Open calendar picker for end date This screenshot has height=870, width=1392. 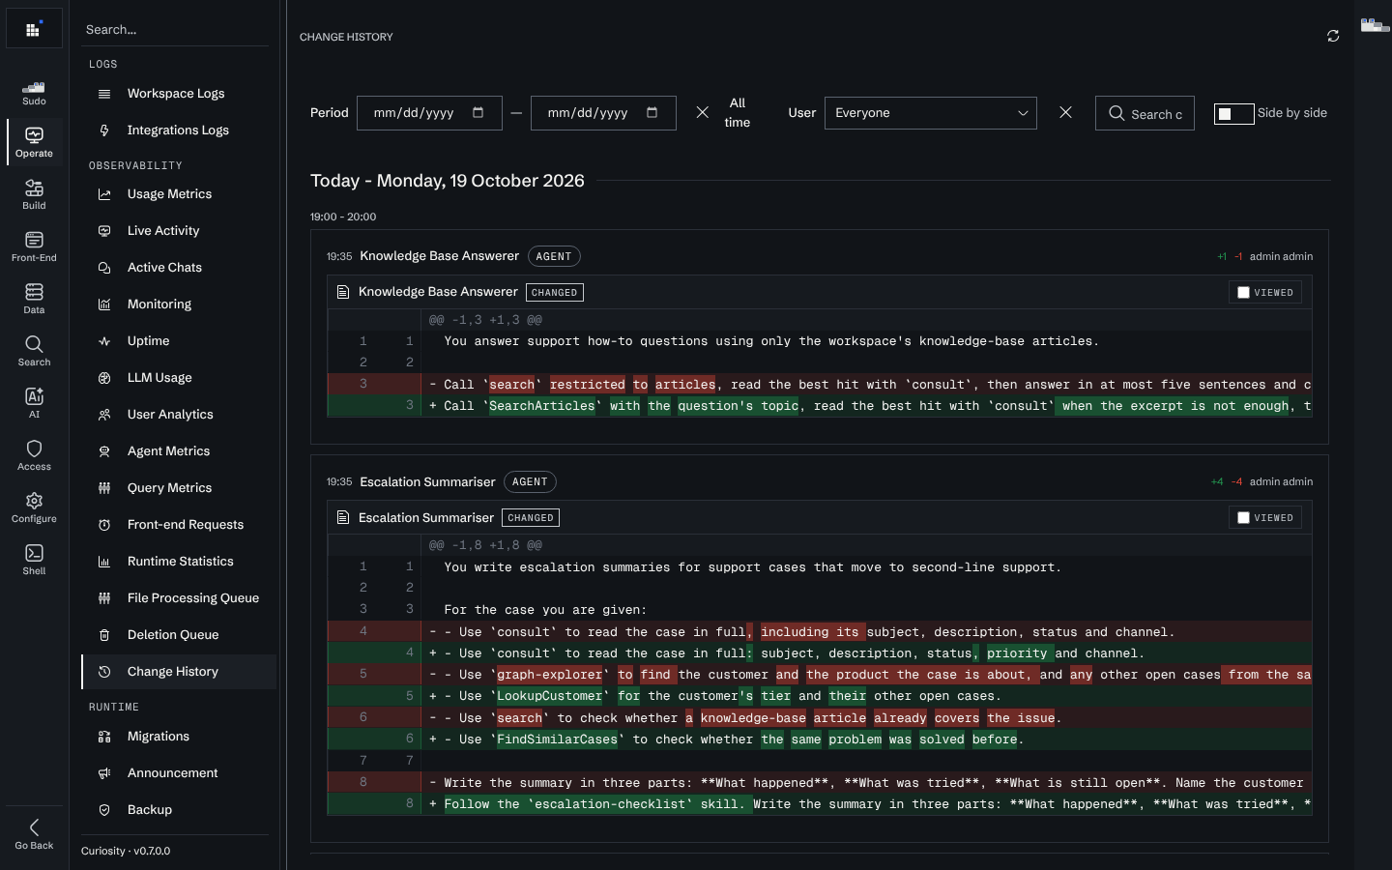pos(652,112)
